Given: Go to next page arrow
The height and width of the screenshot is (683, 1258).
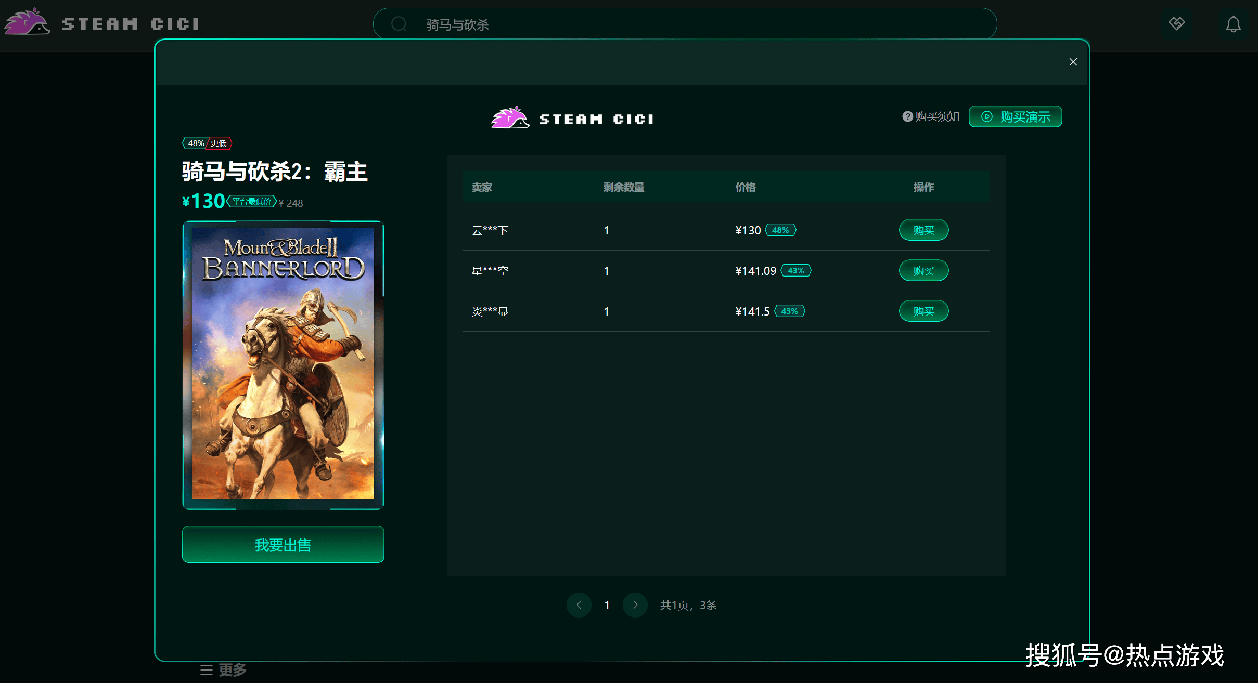Looking at the screenshot, I should (635, 605).
